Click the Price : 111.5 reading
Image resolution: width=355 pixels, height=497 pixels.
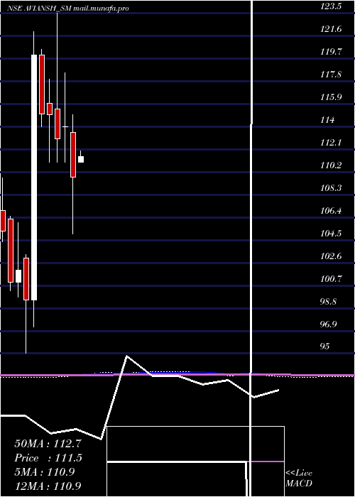pyautogui.click(x=48, y=458)
